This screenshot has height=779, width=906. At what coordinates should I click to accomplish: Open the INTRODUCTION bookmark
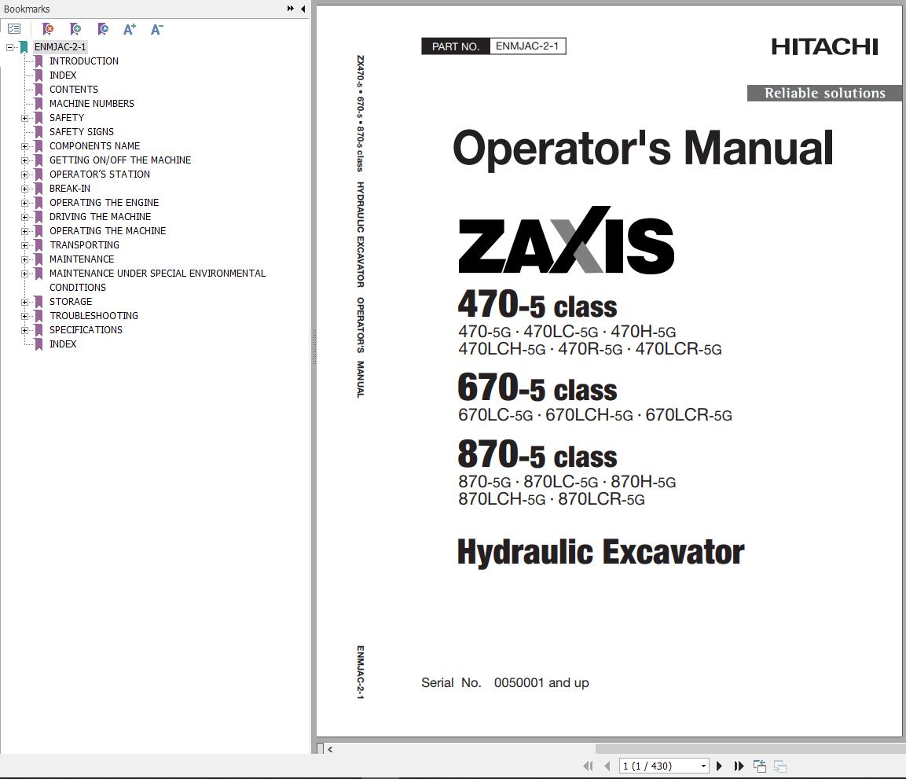pyautogui.click(x=84, y=61)
